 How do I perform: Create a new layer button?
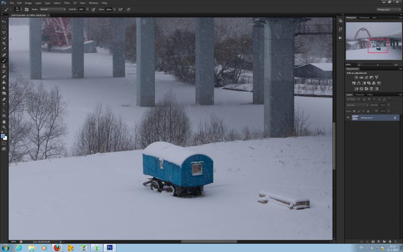click(390, 242)
